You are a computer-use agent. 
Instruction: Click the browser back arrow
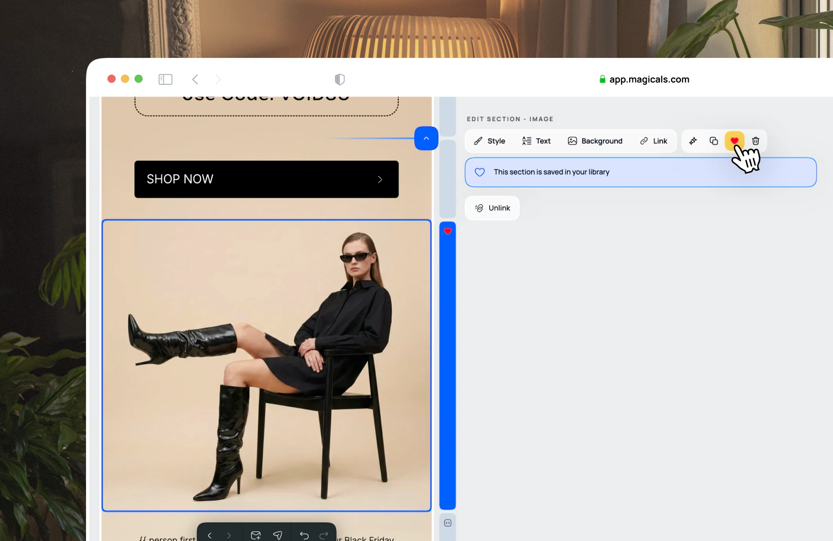point(195,79)
